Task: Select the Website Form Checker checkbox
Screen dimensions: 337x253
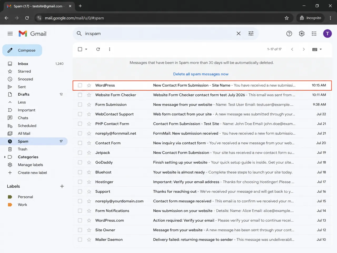Action: tap(80, 95)
